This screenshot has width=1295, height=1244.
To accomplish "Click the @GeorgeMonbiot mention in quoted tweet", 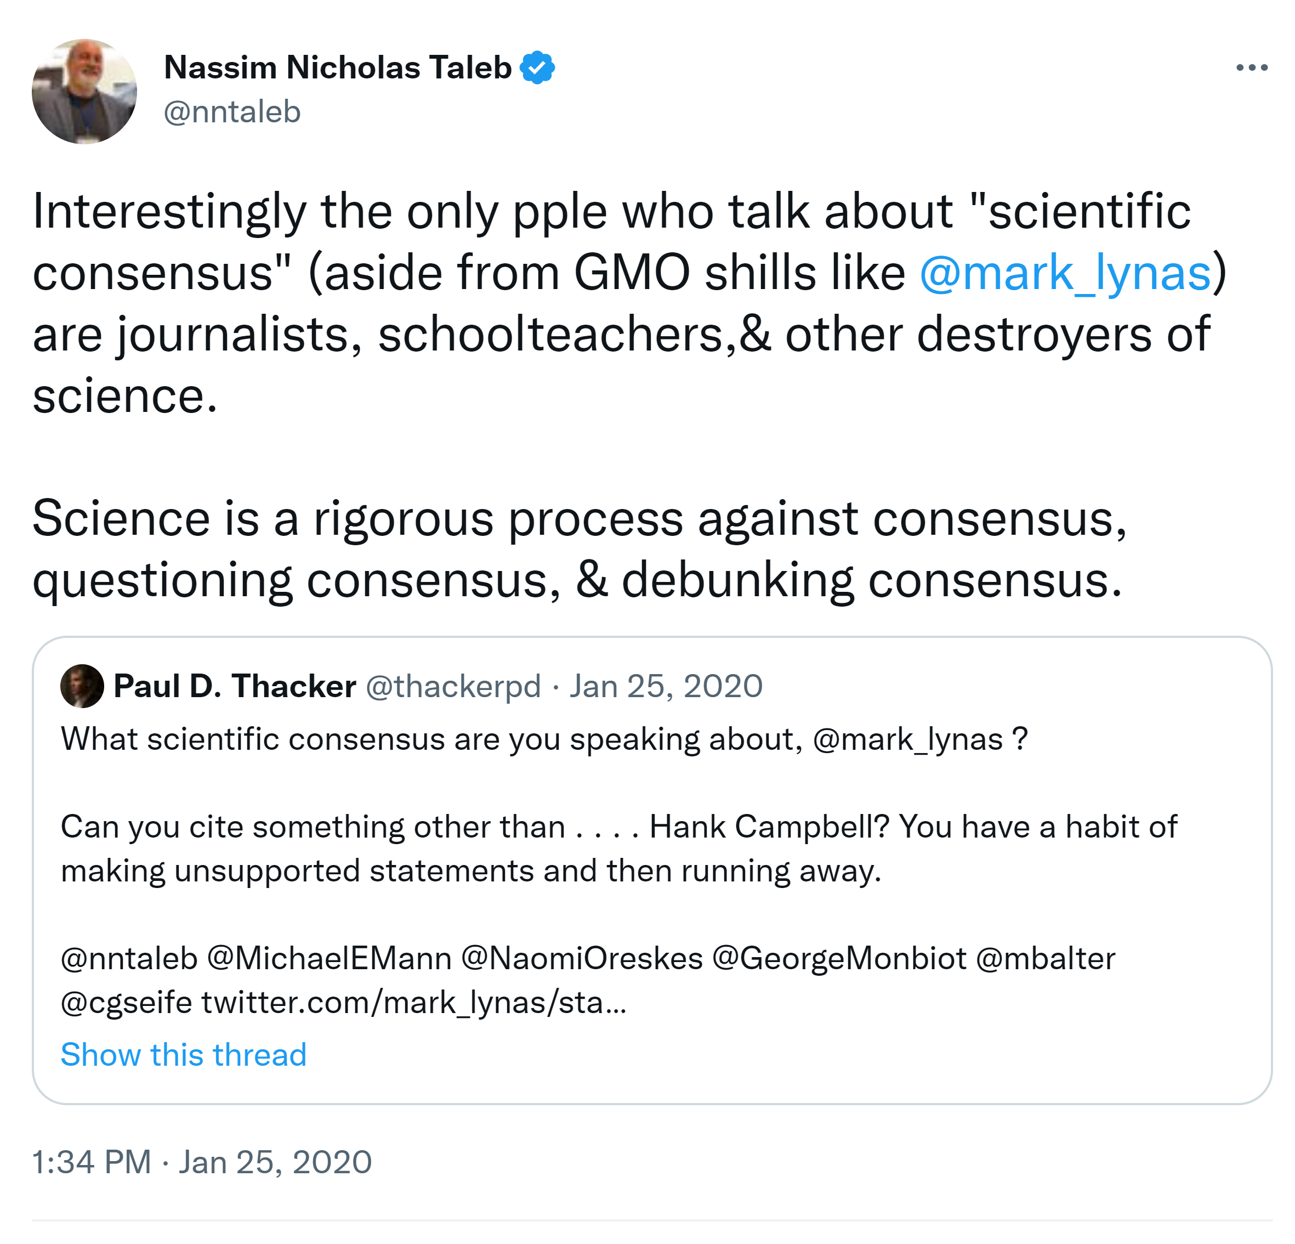I will coord(838,958).
